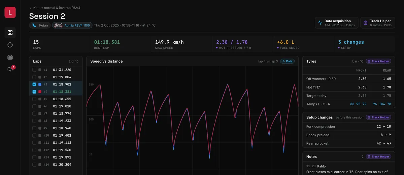This screenshot has width=404, height=175.
Task: Go back to Kotarr normal & inverso RSV4
Action: point(55,8)
